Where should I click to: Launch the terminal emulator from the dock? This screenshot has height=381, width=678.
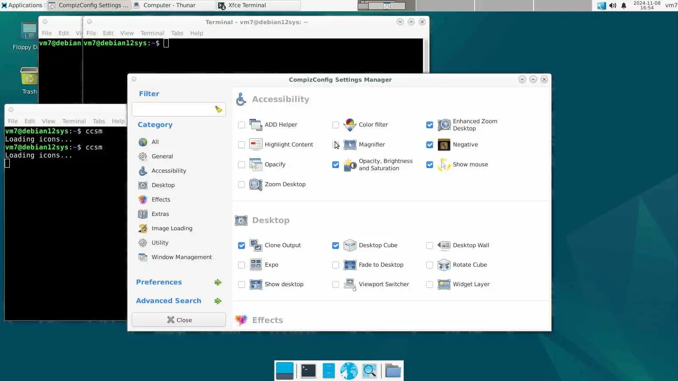click(308, 371)
